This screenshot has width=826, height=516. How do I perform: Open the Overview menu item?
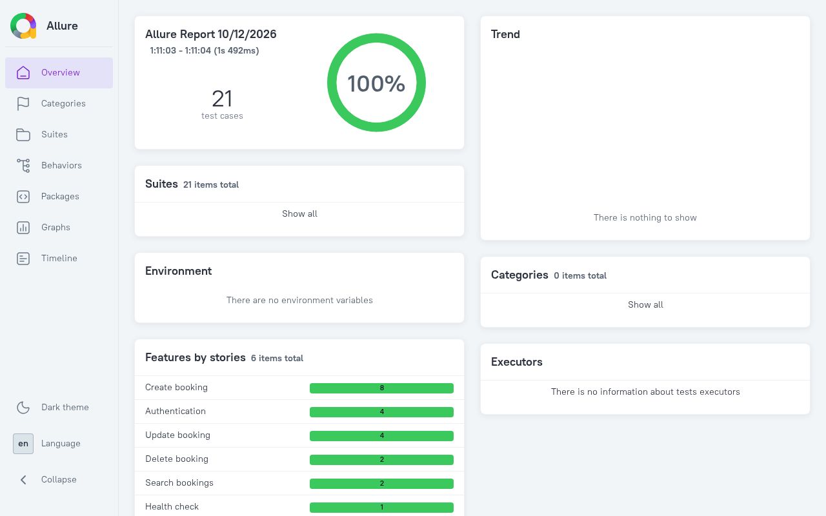point(59,73)
